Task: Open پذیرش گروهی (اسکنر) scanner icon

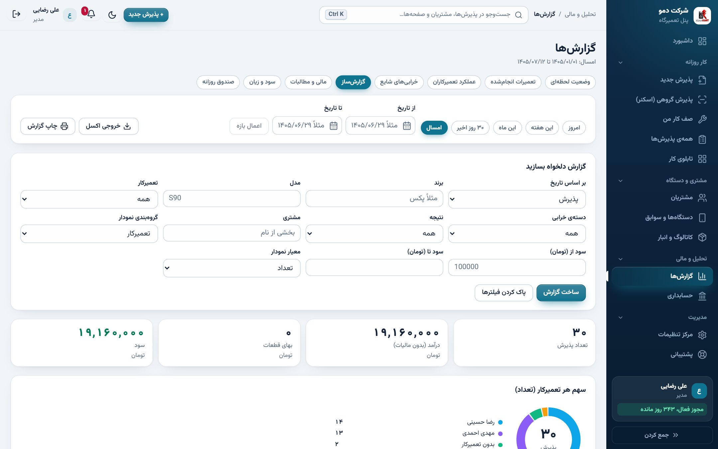Action: point(702,99)
